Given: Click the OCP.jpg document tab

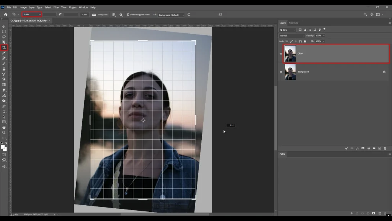Looking at the screenshot, I should (29, 21).
